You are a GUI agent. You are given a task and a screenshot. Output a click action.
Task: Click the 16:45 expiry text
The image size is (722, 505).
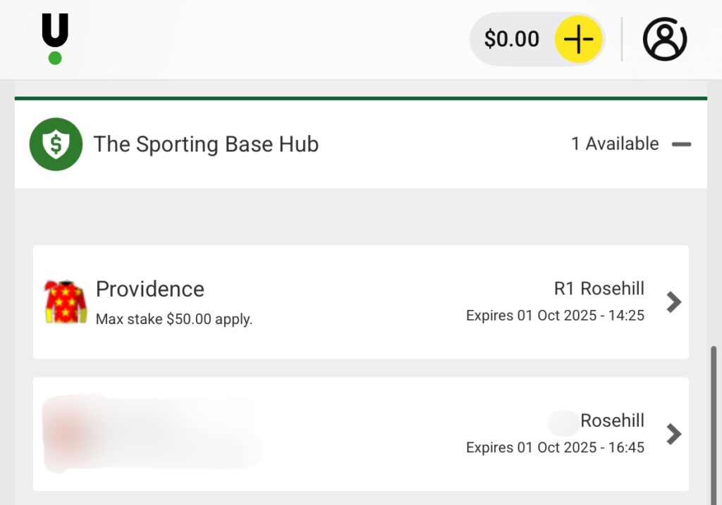[x=555, y=447]
